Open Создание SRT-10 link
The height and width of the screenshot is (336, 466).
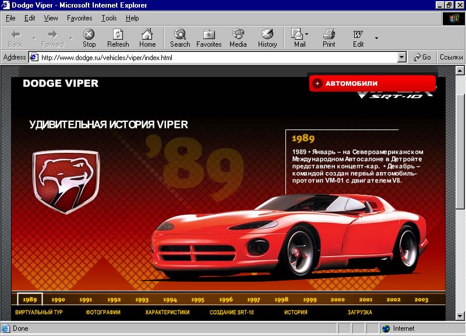point(232,312)
